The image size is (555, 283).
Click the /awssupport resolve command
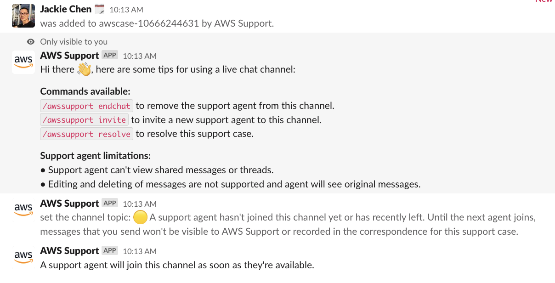[86, 134]
